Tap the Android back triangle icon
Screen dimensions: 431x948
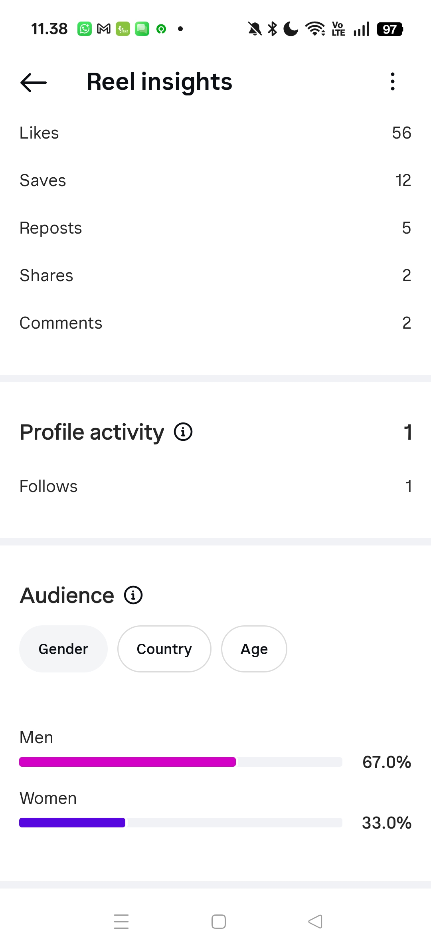coord(315,922)
